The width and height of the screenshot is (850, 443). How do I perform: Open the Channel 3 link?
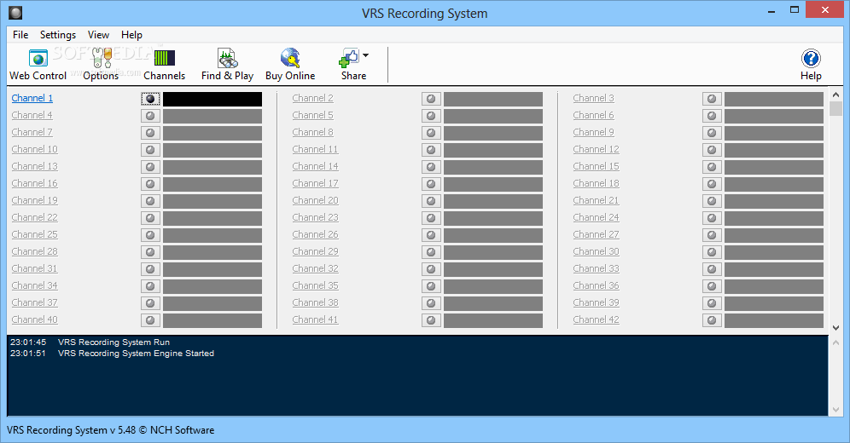coord(594,98)
